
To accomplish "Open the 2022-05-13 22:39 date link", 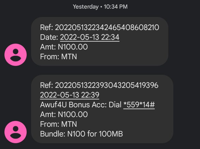I will [69, 95].
